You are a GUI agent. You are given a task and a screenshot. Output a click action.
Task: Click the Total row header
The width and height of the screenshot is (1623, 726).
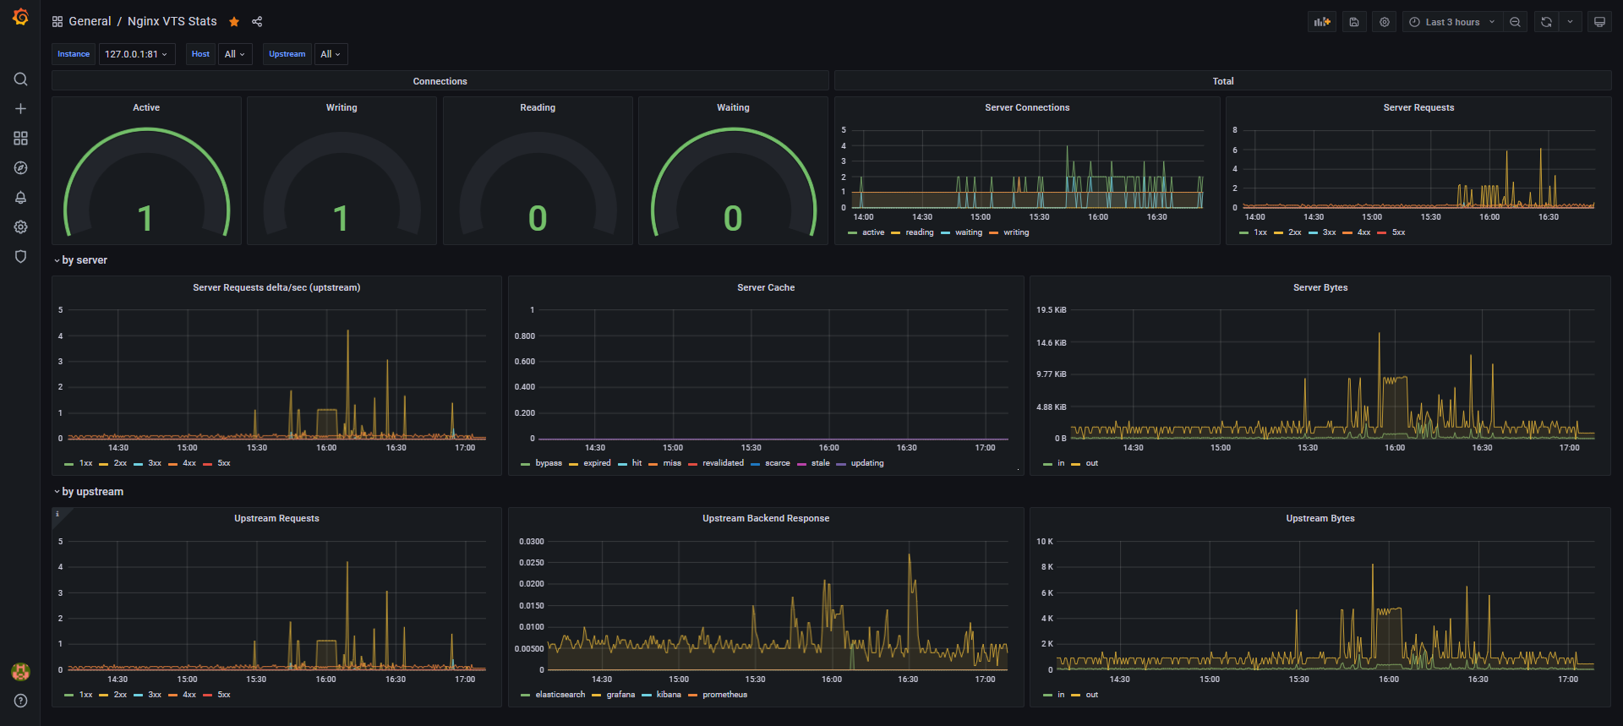pos(1223,81)
